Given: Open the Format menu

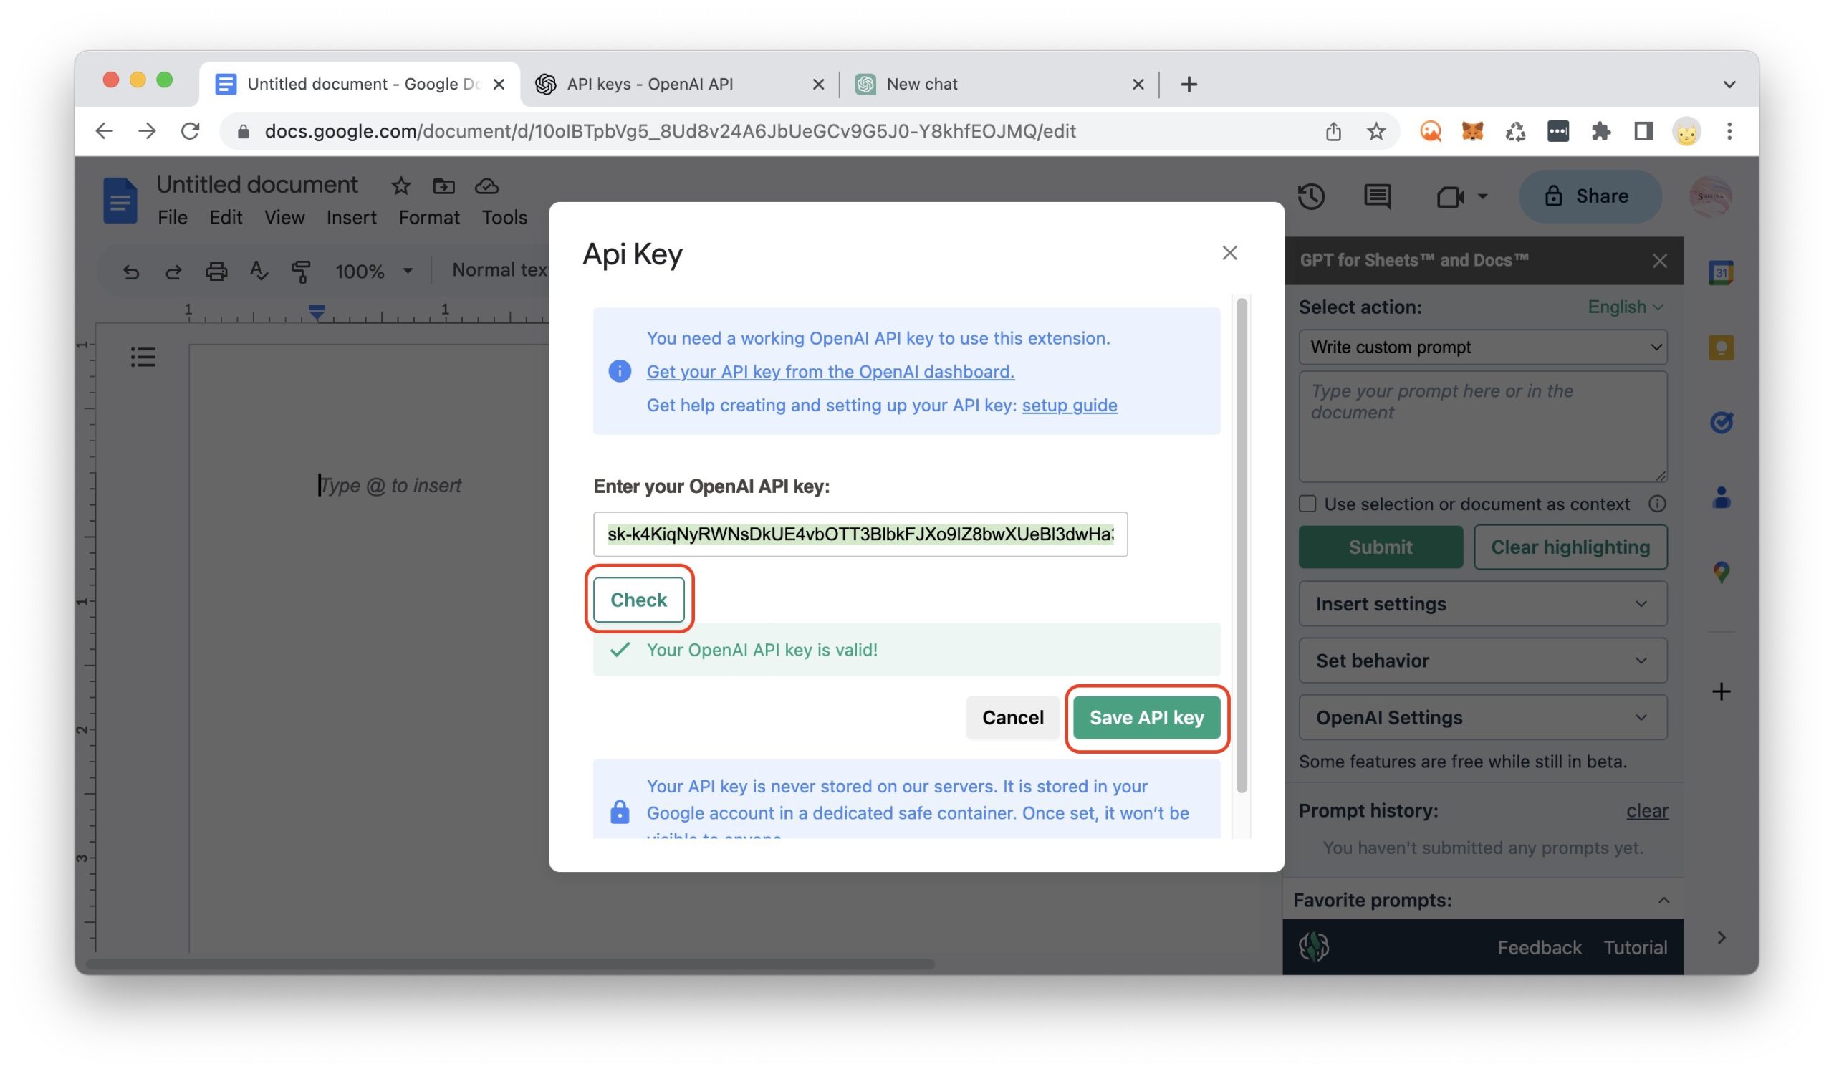Looking at the screenshot, I should [428, 218].
